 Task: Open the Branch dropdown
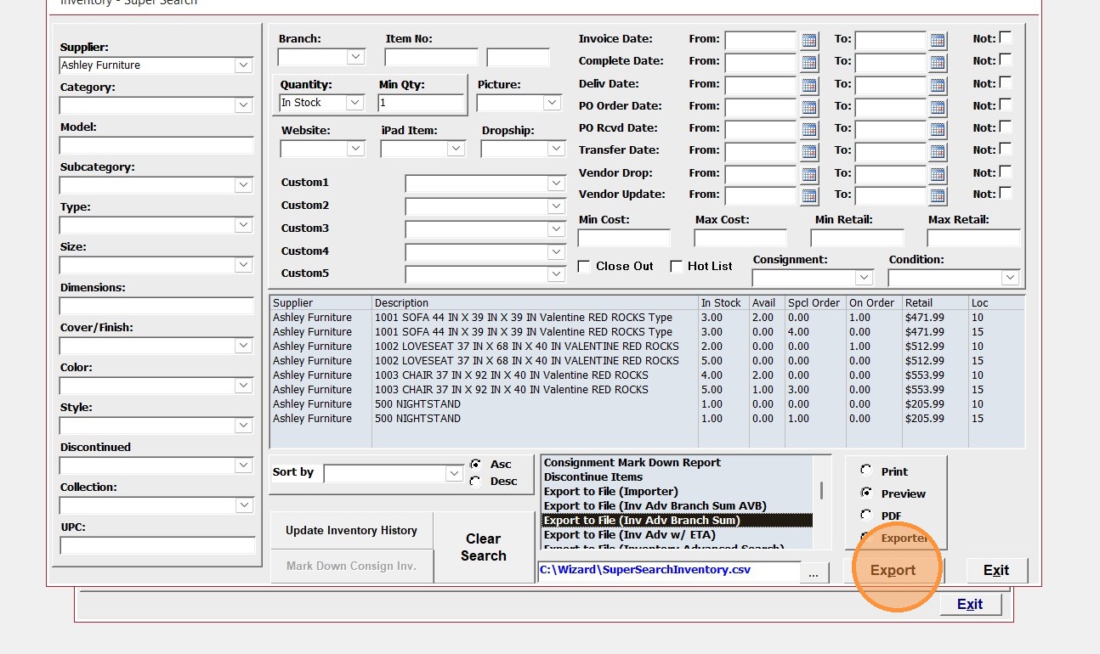[355, 57]
